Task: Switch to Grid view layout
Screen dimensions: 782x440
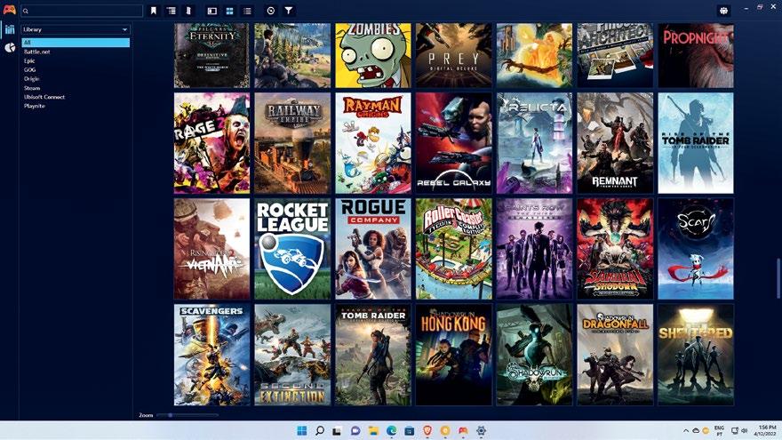Action: pyautogui.click(x=229, y=11)
